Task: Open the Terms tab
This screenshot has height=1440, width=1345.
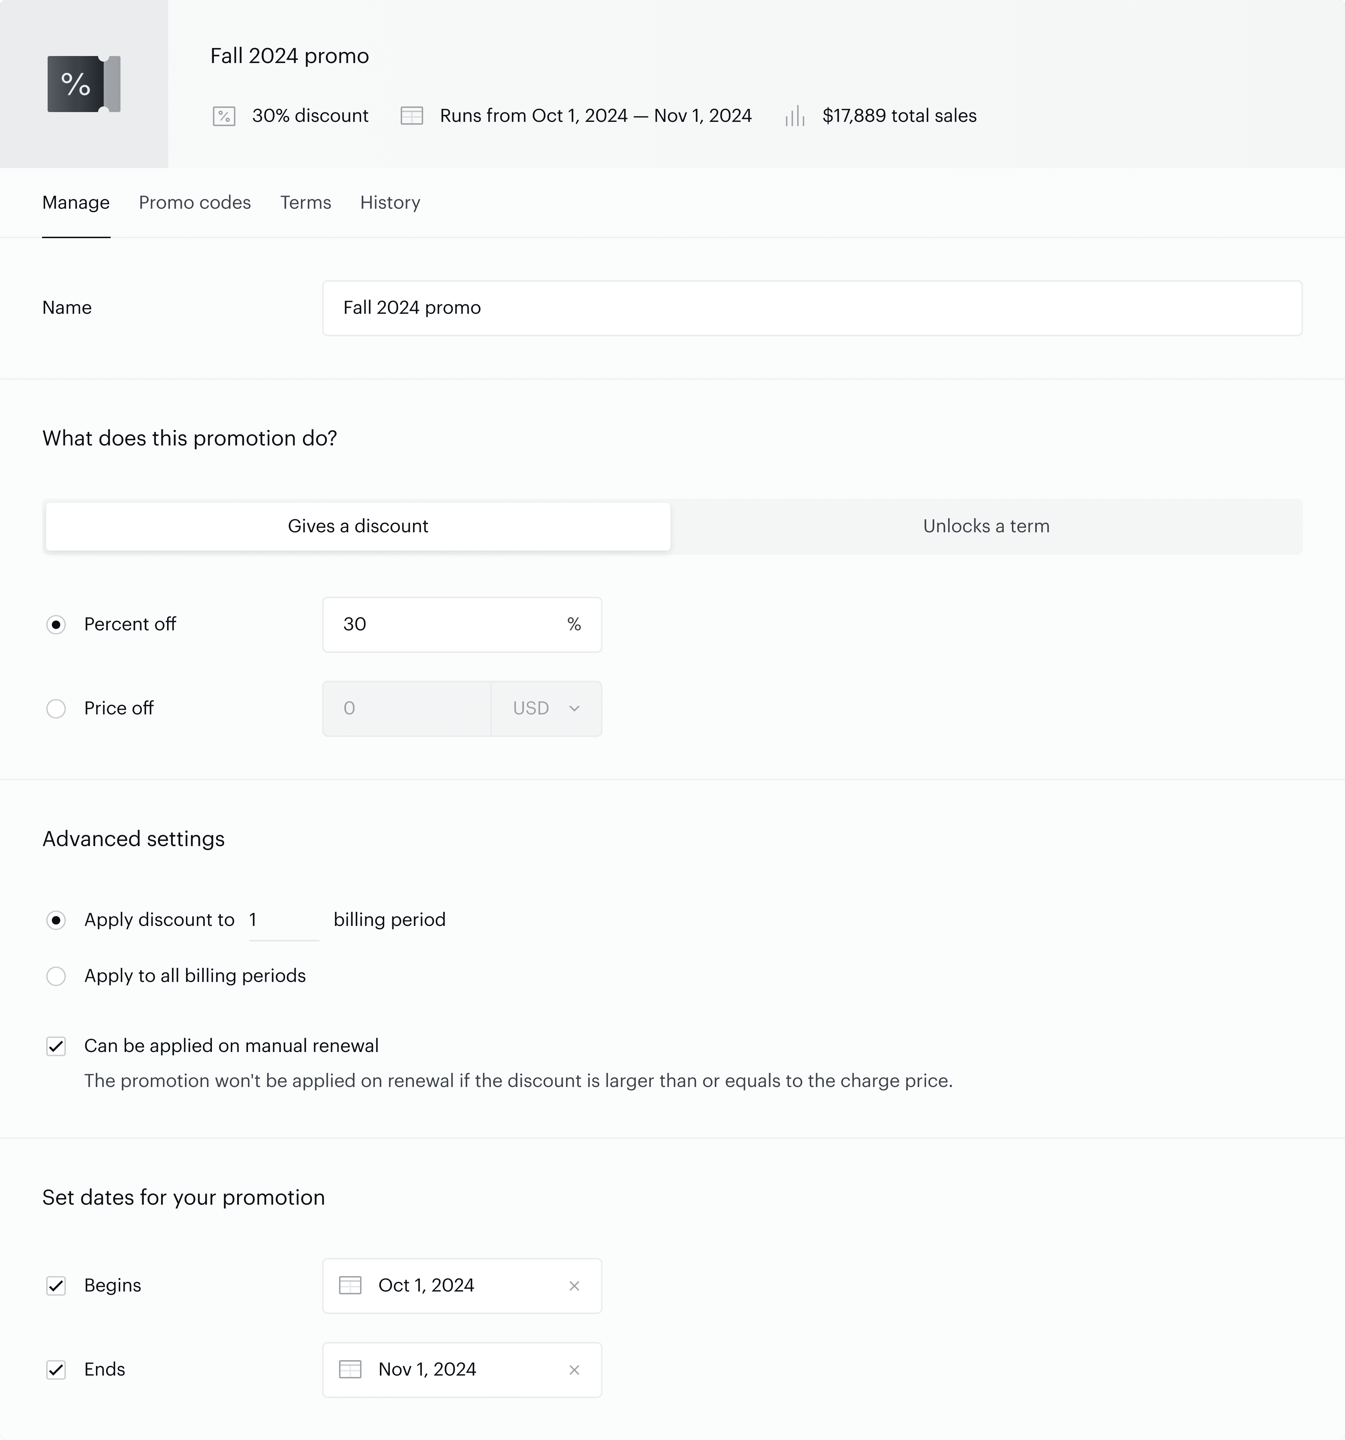Action: click(305, 203)
